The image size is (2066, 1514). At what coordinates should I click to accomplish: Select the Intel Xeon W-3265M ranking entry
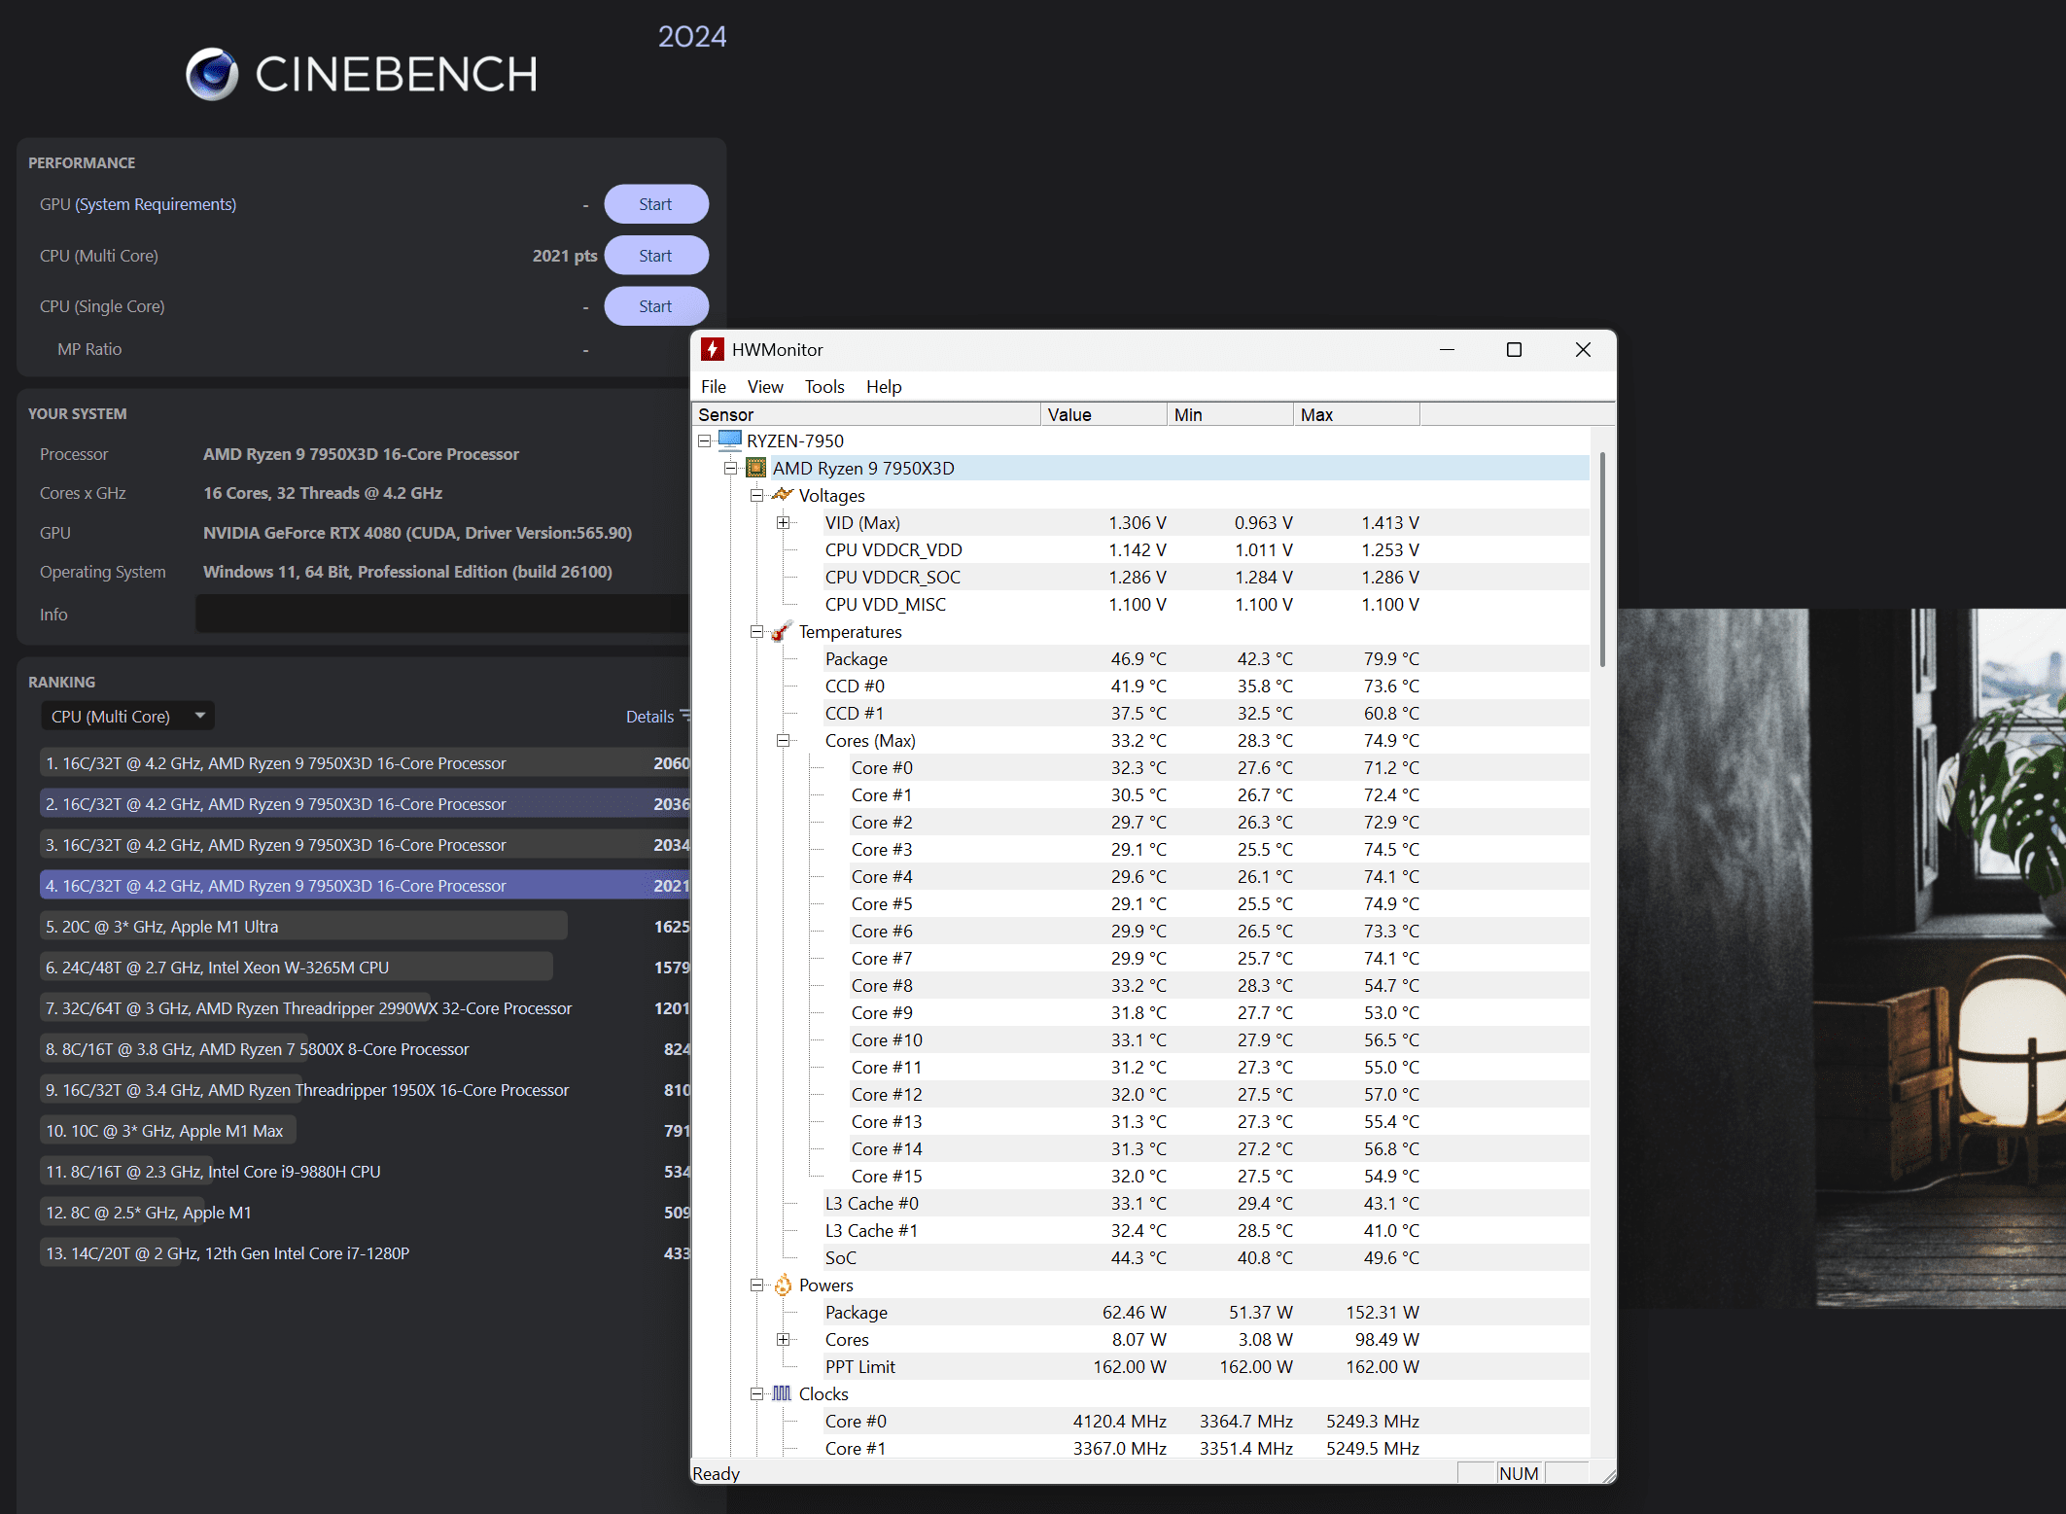click(365, 968)
